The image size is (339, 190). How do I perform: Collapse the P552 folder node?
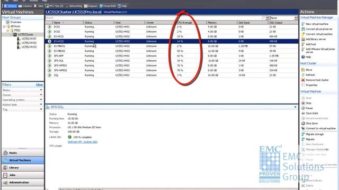pyautogui.click(x=7, y=31)
